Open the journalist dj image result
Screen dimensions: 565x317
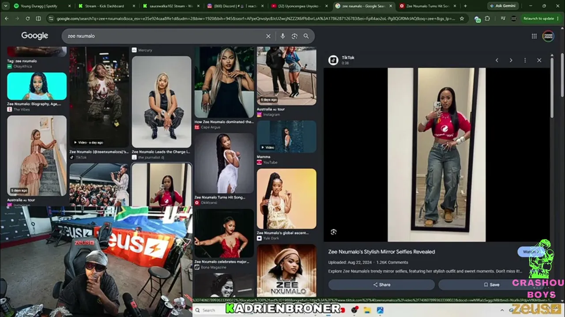[162, 102]
